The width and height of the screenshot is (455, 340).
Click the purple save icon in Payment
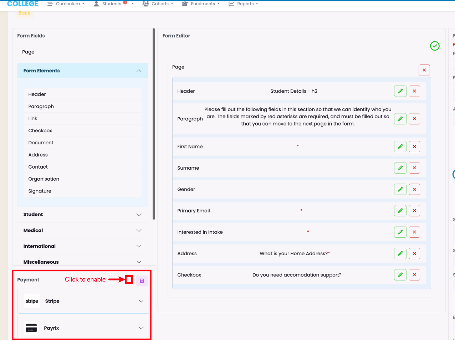coord(142,281)
